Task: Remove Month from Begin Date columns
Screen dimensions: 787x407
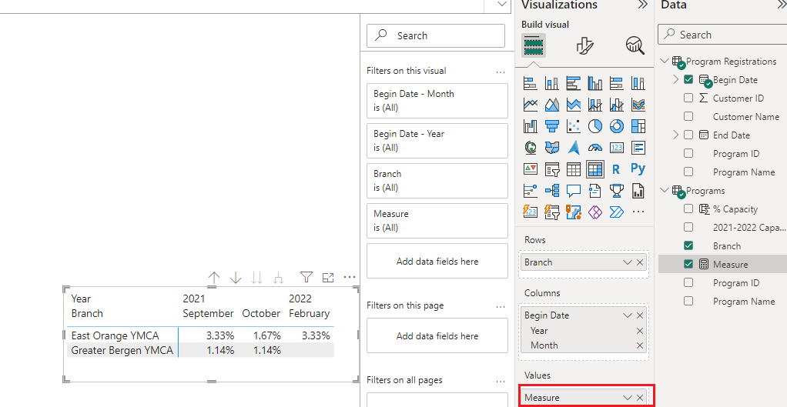Action: [x=640, y=345]
